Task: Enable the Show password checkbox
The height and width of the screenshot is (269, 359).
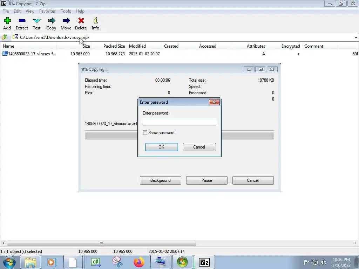Action: pyautogui.click(x=145, y=133)
